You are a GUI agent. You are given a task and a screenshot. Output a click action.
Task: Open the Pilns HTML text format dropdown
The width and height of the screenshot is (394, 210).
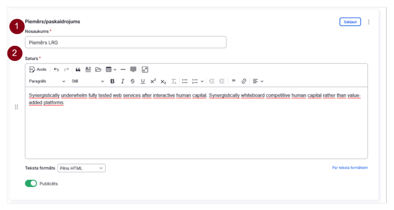pos(82,168)
